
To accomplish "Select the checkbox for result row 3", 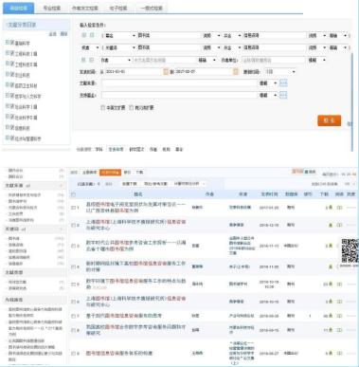I will (73, 246).
